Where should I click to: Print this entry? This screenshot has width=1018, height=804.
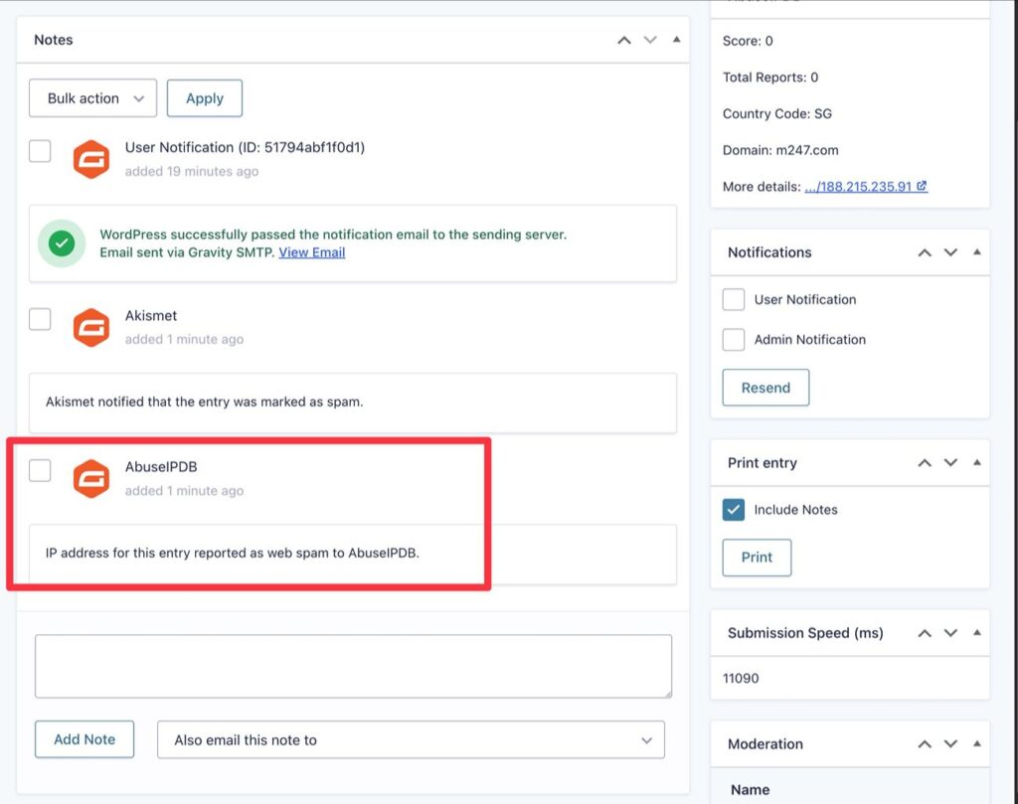[757, 558]
